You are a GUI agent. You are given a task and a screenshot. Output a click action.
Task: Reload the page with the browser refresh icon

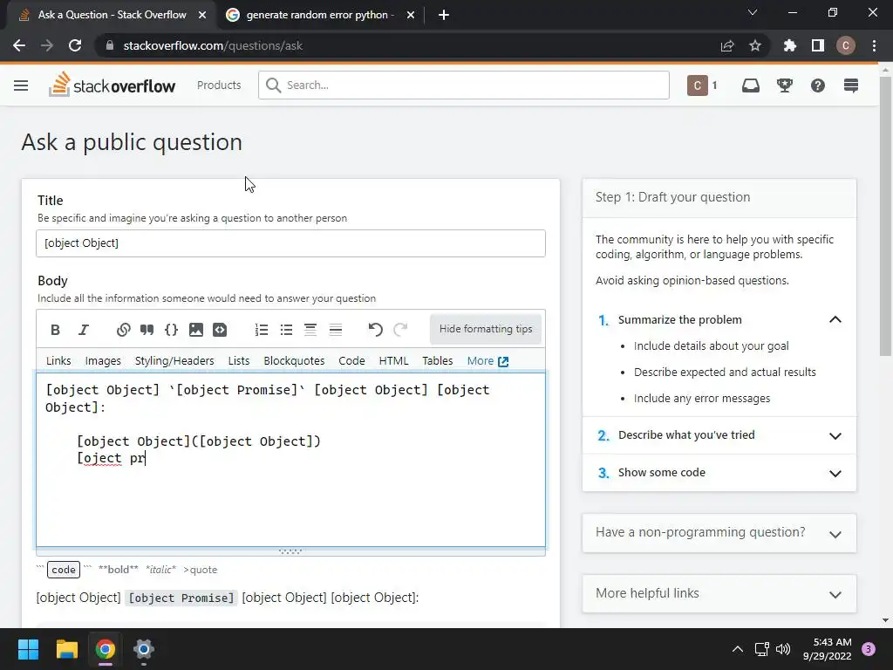click(x=75, y=45)
